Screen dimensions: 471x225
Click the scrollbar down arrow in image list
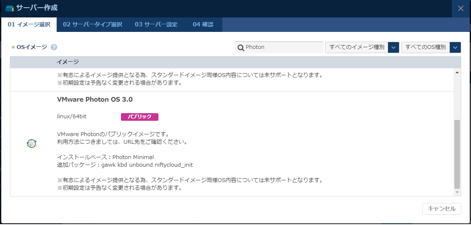[x=457, y=192]
